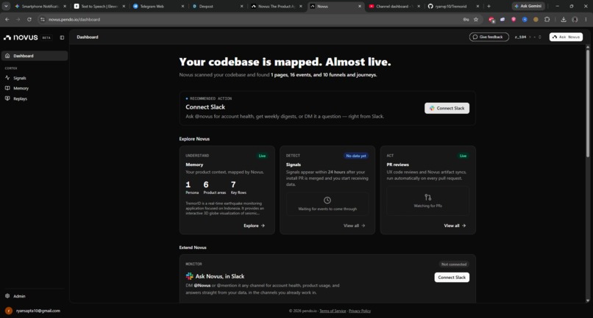Click the Give feedback button
593x318 pixels.
coord(489,37)
